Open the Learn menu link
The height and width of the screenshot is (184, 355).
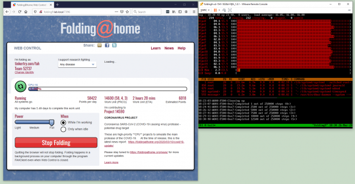(x=156, y=48)
